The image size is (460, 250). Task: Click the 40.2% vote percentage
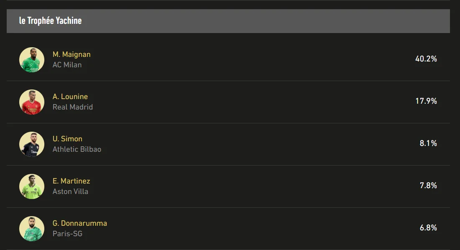tap(426, 59)
